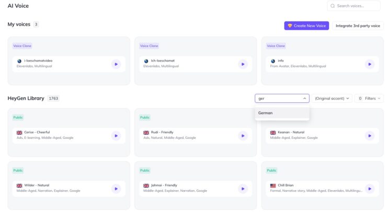Collapse the language search dropdown chevron
This screenshot has height=212, width=387.
(x=304, y=98)
